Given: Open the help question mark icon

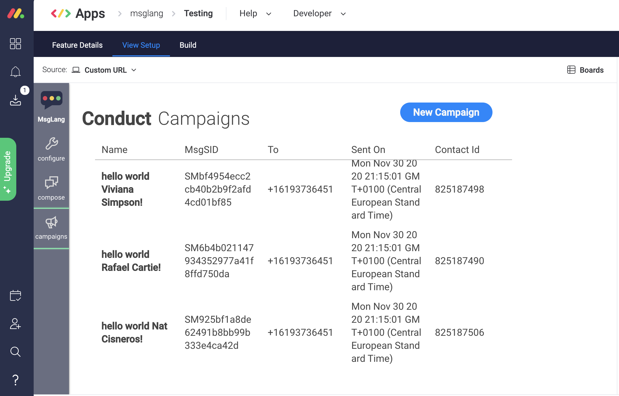Looking at the screenshot, I should (15, 380).
